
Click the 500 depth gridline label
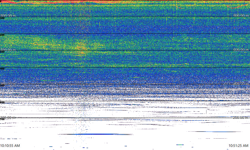click(x=2, y=85)
